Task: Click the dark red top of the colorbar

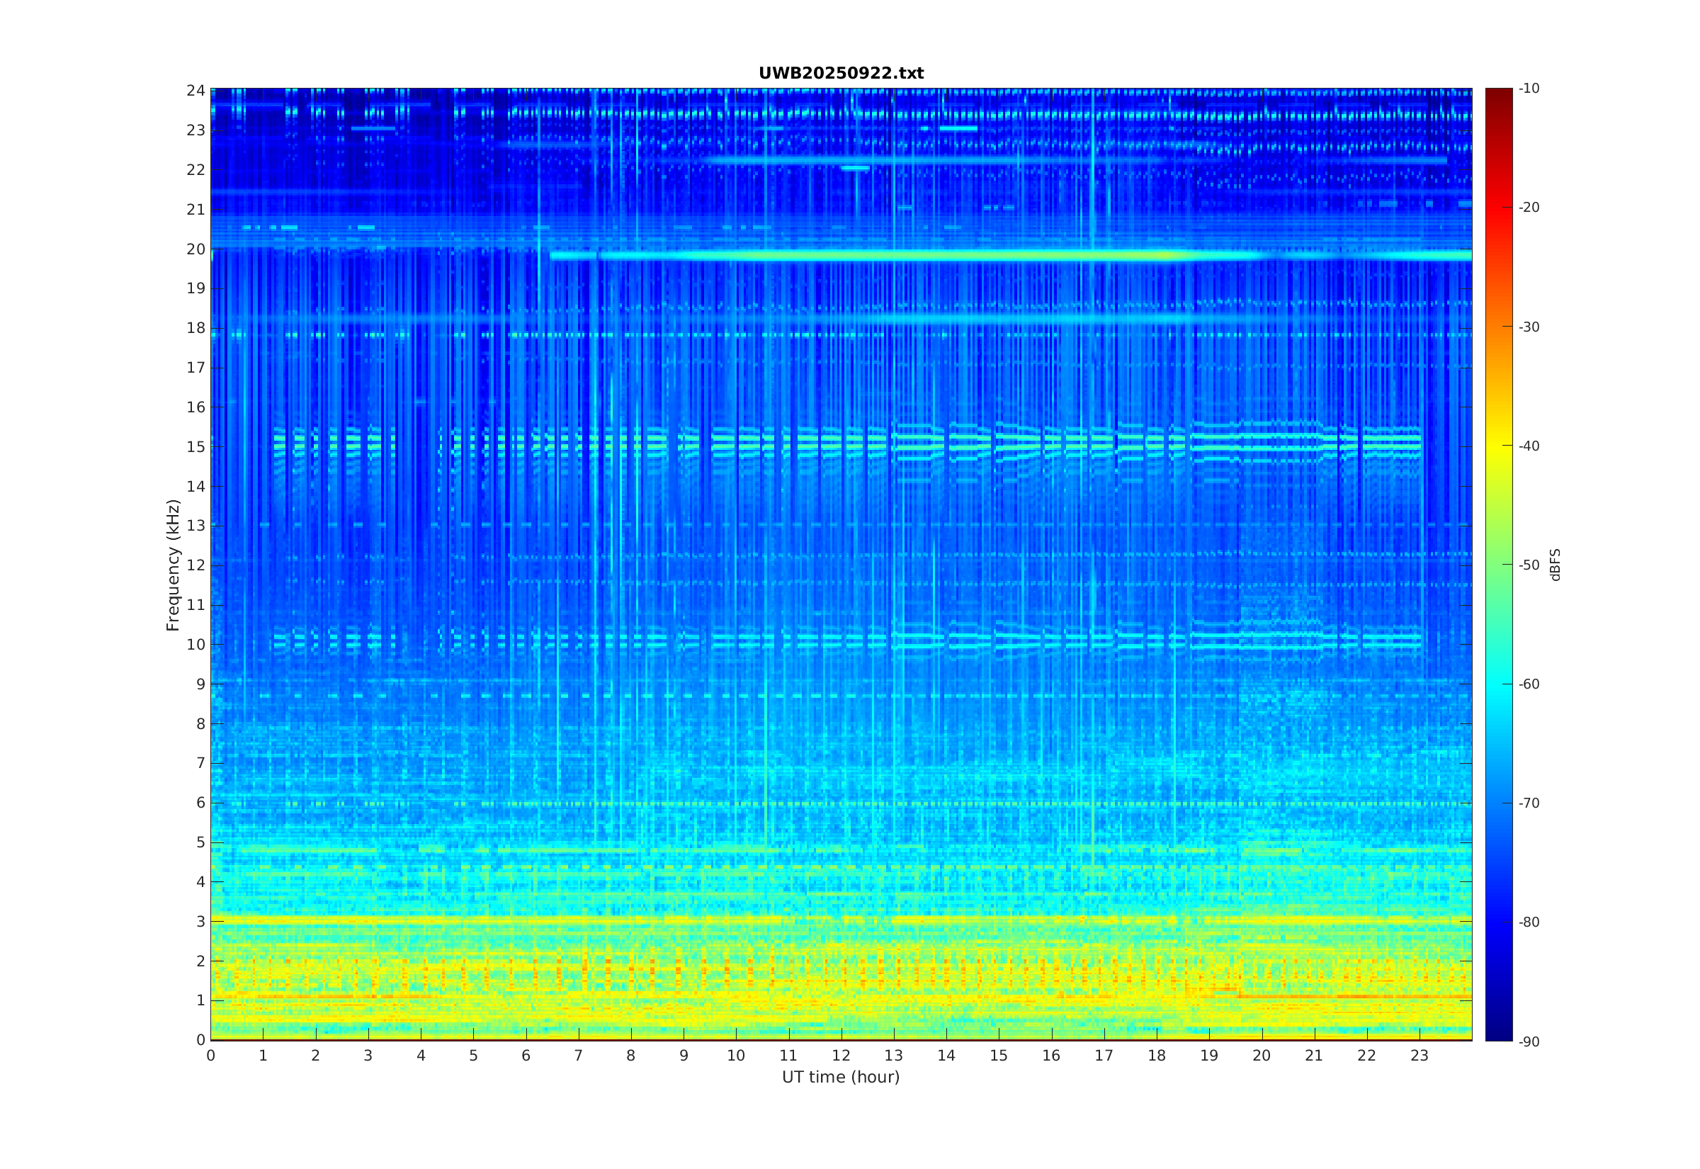Action: 1499,91
